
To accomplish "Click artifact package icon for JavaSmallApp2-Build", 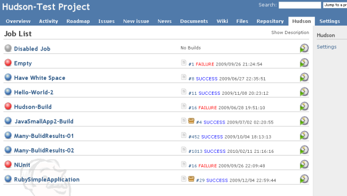I will 191,121.
